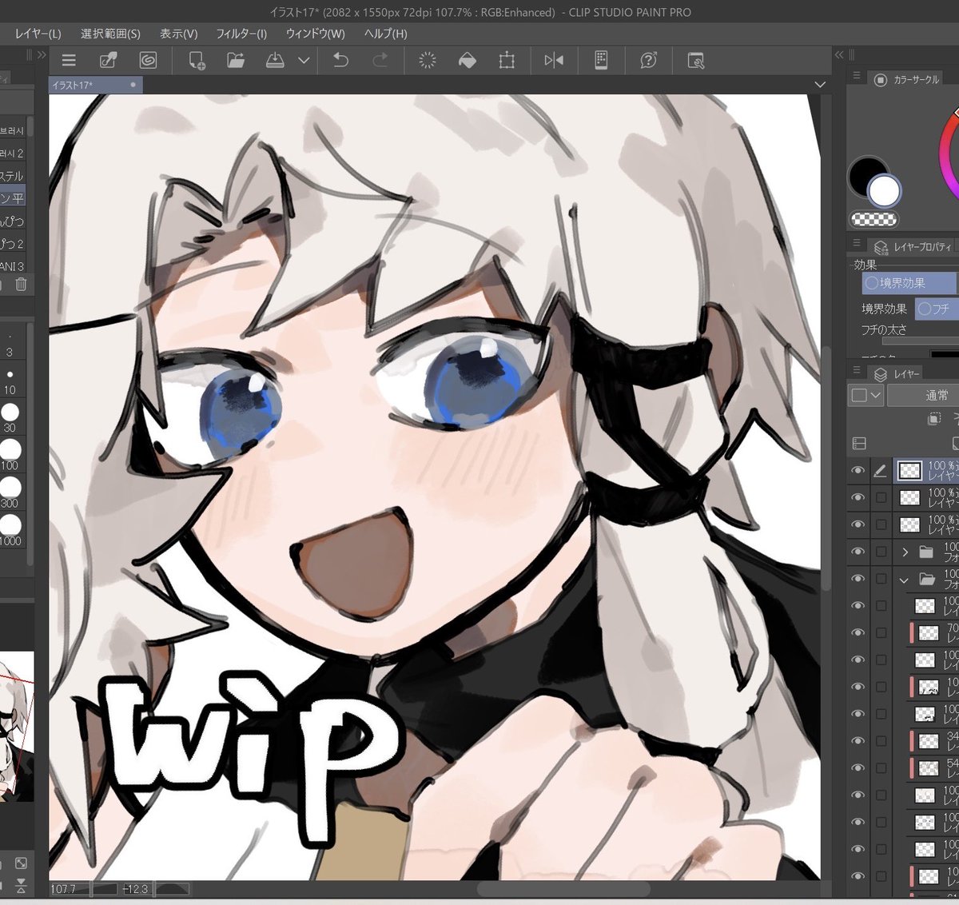Toggle visibility of the 54% opacity layer

(858, 767)
